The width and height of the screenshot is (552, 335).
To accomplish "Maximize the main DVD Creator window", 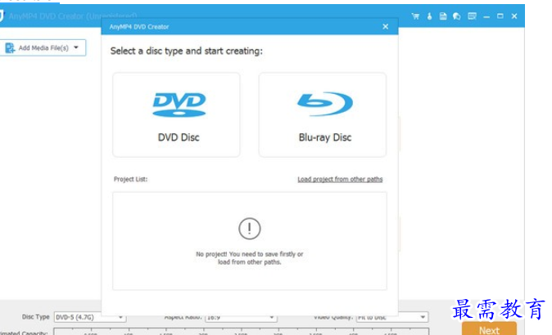I will [500, 16].
